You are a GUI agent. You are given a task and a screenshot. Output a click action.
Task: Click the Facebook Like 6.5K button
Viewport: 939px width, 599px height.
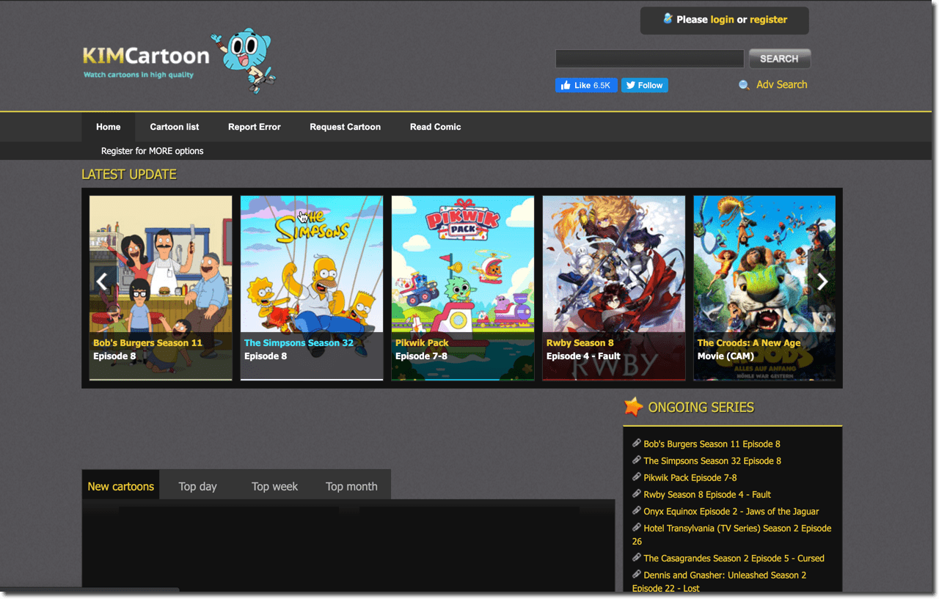tap(586, 85)
